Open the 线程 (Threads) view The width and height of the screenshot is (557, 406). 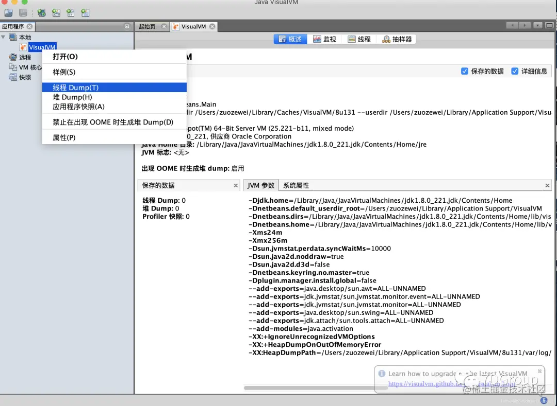coord(359,39)
